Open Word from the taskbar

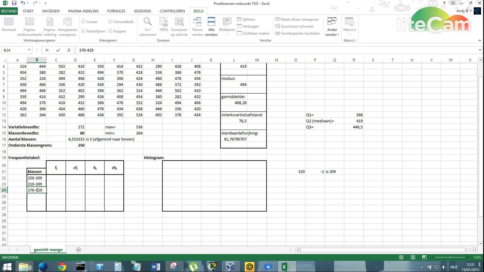[156, 267]
